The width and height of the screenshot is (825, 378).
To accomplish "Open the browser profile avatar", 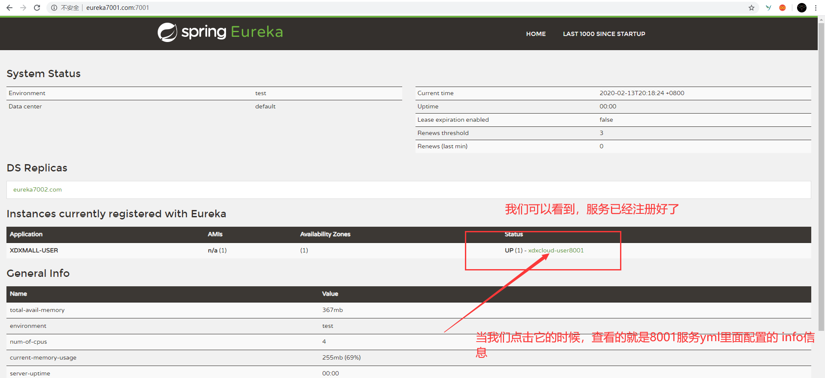I will [x=802, y=8].
